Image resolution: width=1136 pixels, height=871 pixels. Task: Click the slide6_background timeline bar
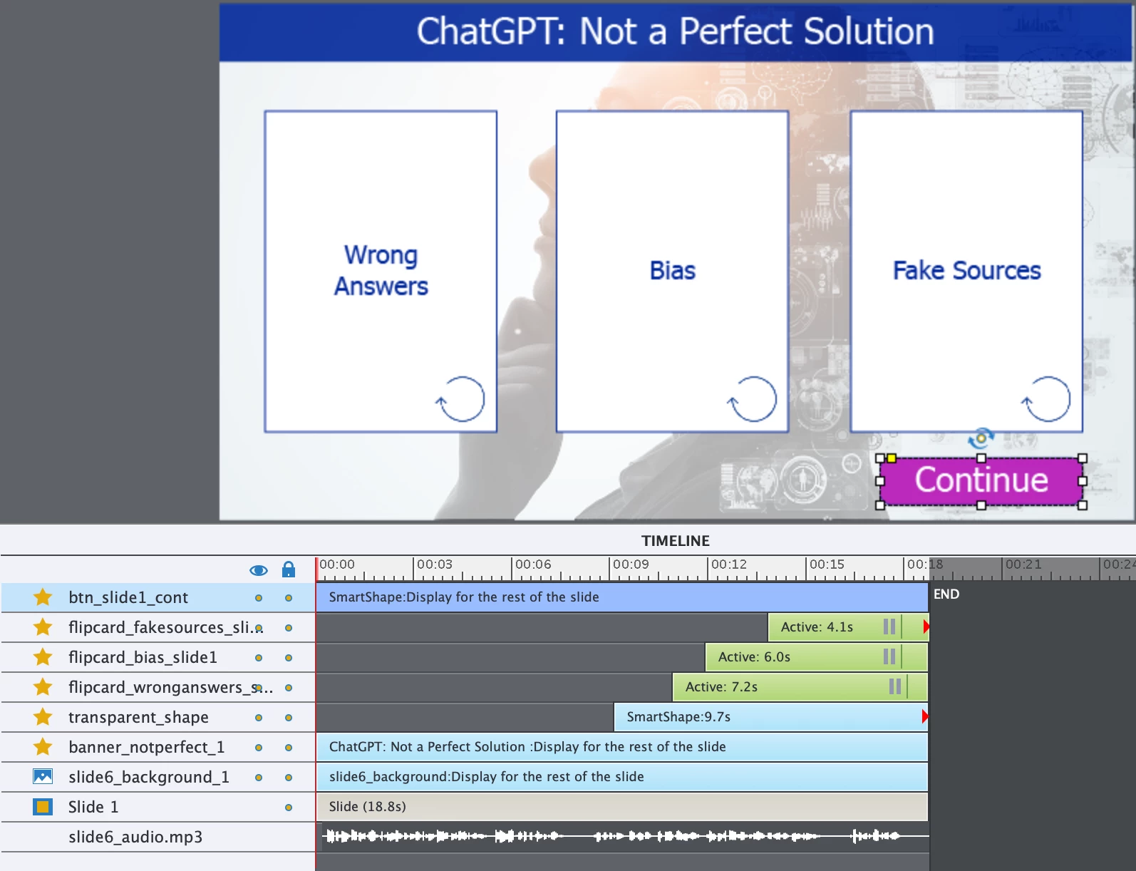tap(621, 777)
